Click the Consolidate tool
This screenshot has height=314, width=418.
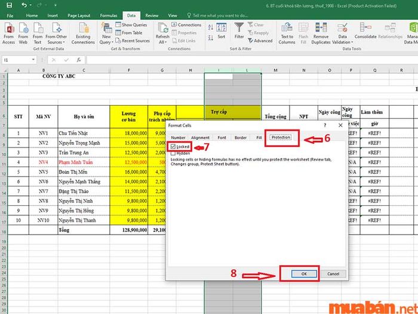365,31
